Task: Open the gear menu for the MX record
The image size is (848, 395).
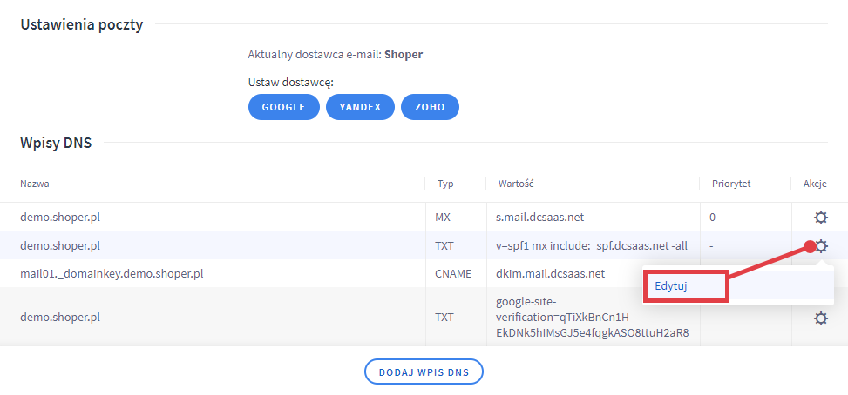Action: click(819, 218)
